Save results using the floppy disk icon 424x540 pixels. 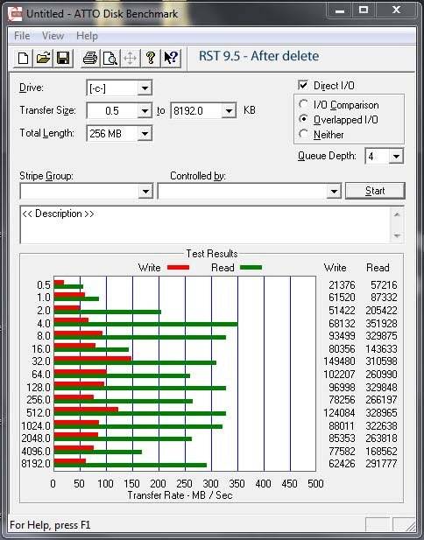pyautogui.click(x=63, y=59)
